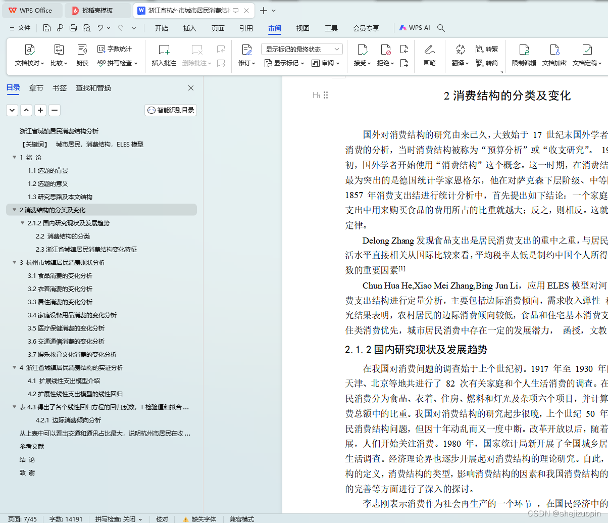Open WPS AI
Screen dimensions: 608x523
click(x=415, y=28)
